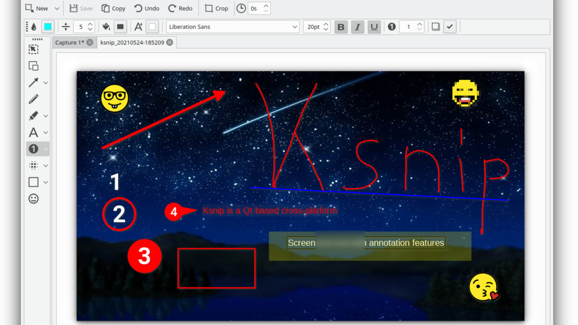Decrease font size with down arrow
Image resolution: width=578 pixels, height=325 pixels.
point(326,30)
